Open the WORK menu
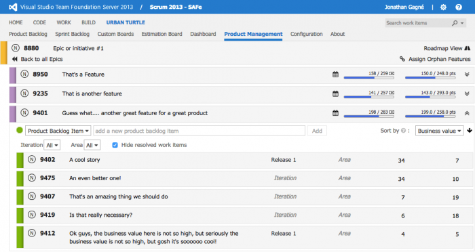 64,22
